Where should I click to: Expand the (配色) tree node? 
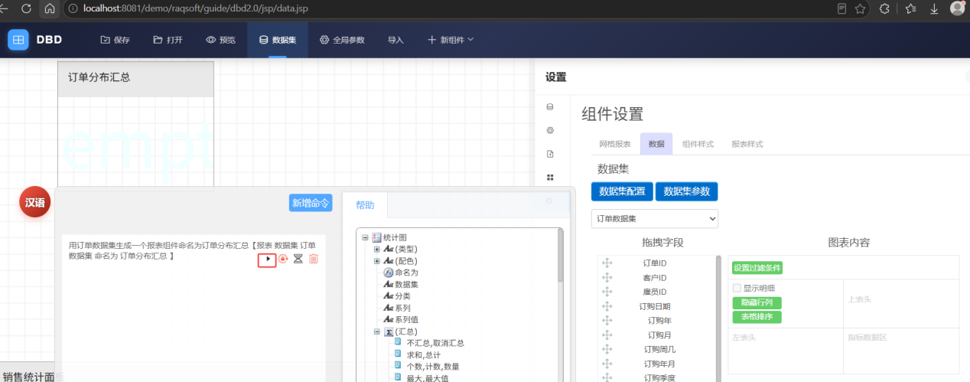[x=376, y=261]
